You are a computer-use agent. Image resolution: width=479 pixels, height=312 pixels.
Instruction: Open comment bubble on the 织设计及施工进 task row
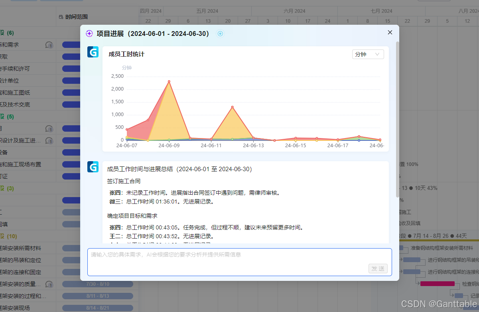pyautogui.click(x=49, y=140)
